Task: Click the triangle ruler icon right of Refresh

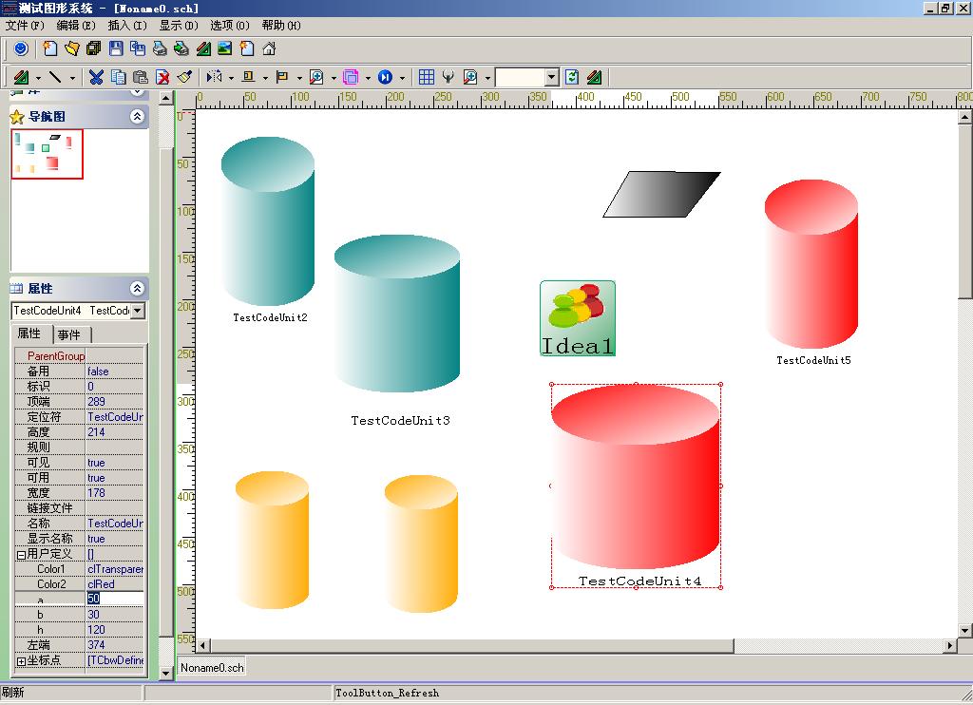Action: pos(594,77)
